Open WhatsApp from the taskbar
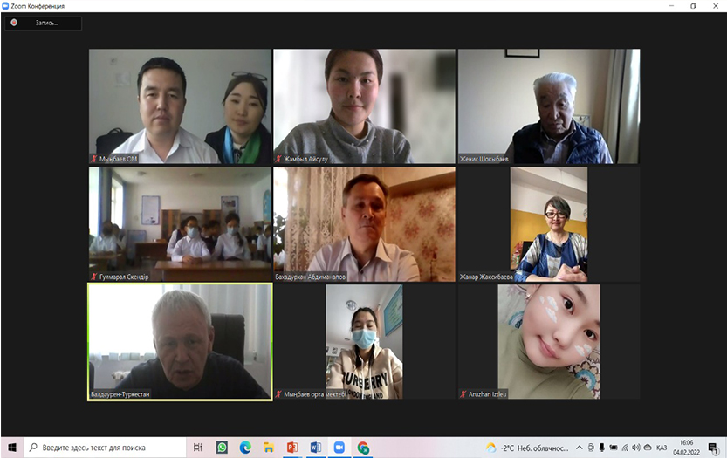Viewport: 727px width, 458px height. [222, 448]
